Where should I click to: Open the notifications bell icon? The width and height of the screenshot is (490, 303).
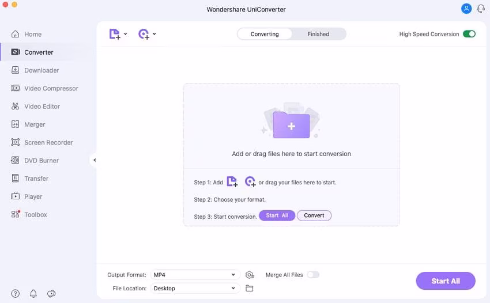[33, 293]
